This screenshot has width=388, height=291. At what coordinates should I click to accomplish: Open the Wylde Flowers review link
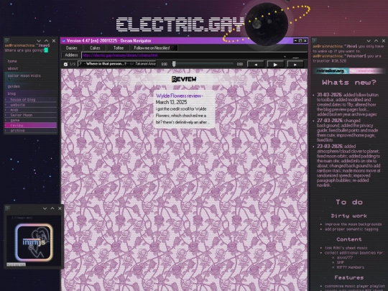click(x=179, y=96)
